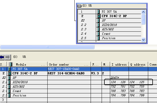Click the Q address column header
This screenshot has width=157, height=103.
click(138, 64)
